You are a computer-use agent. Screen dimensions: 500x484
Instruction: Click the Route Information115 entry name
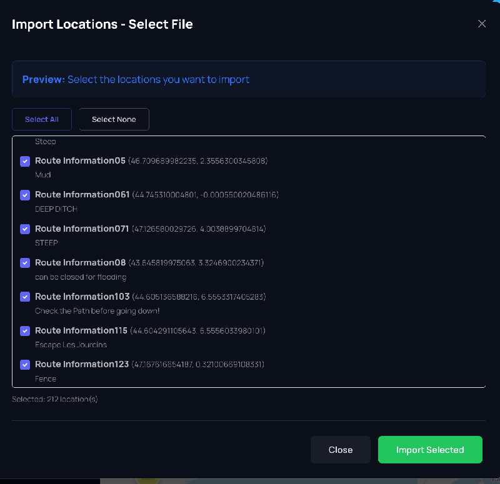(81, 330)
